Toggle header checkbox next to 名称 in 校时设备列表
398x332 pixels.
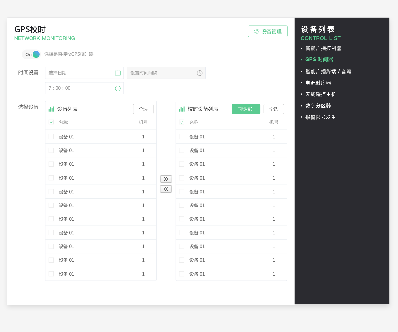click(x=182, y=122)
